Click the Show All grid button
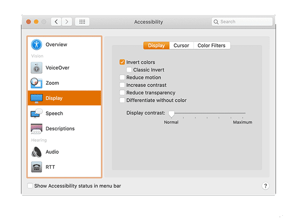The width and height of the screenshot is (297, 218). coord(82,22)
